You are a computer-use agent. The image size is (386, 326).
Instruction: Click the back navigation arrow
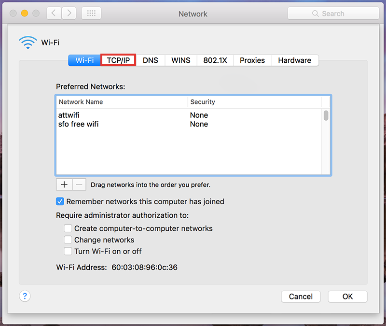(x=54, y=13)
